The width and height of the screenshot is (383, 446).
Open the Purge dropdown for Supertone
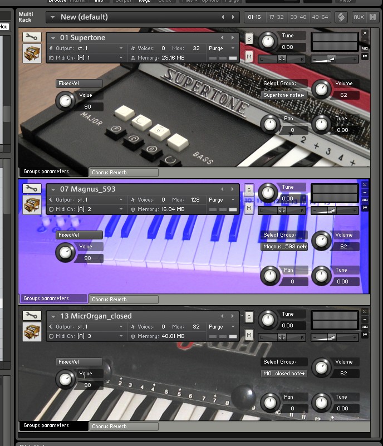click(x=222, y=48)
